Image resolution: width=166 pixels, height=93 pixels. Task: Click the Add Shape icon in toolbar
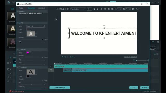[x=61, y=9]
